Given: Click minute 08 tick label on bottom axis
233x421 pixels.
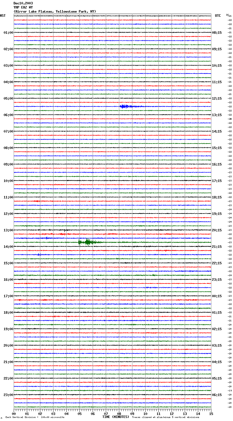Looking at the screenshot, I should (119, 414).
